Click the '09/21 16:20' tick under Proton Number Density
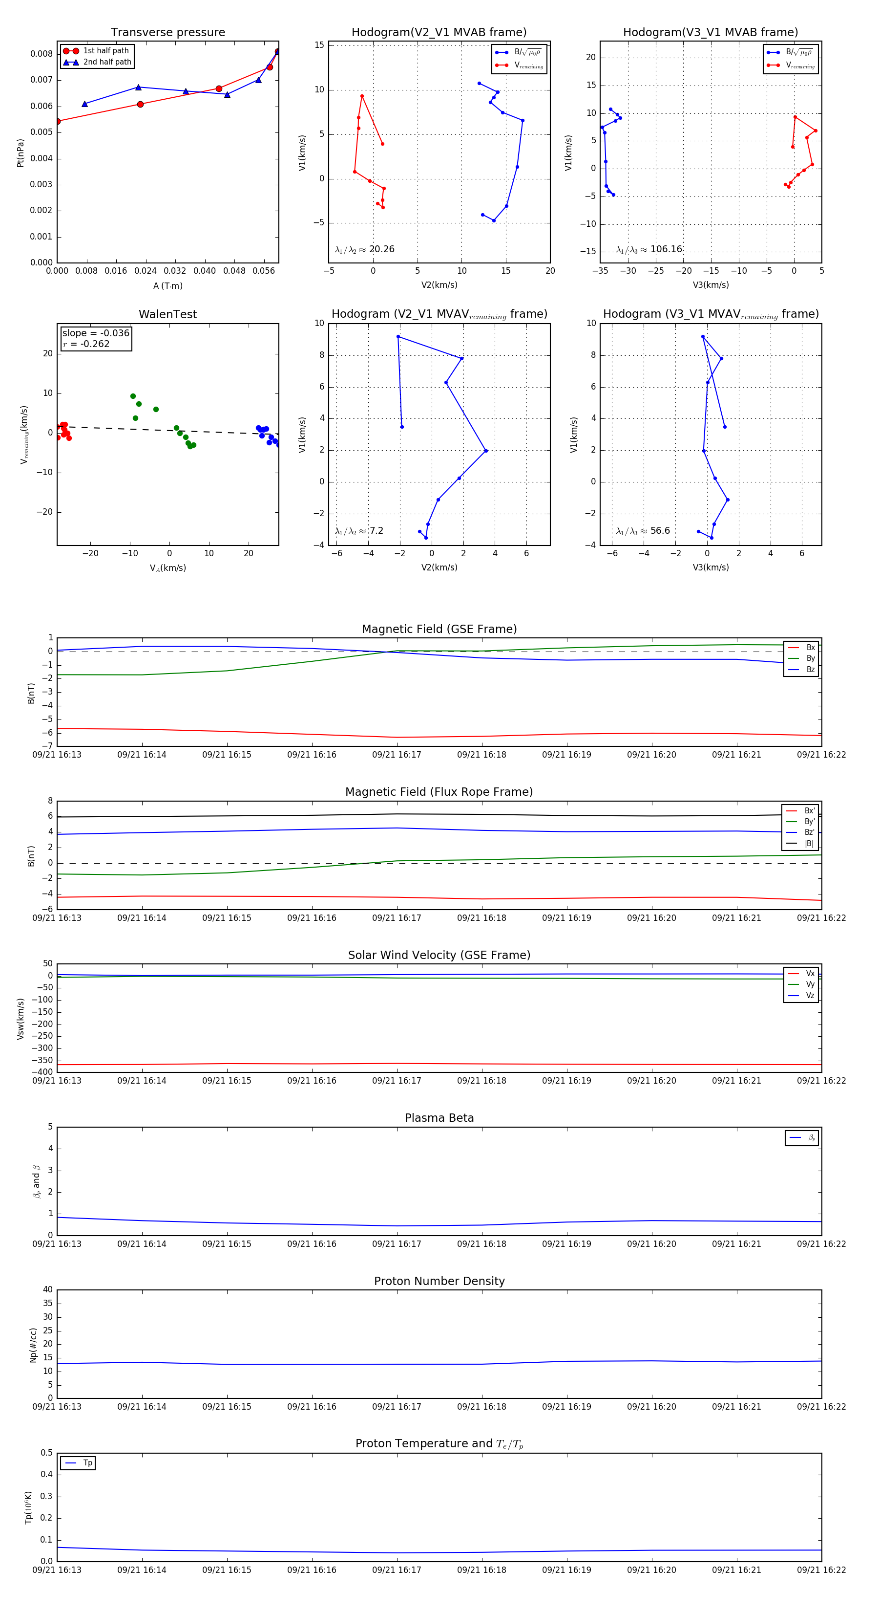 click(651, 1406)
